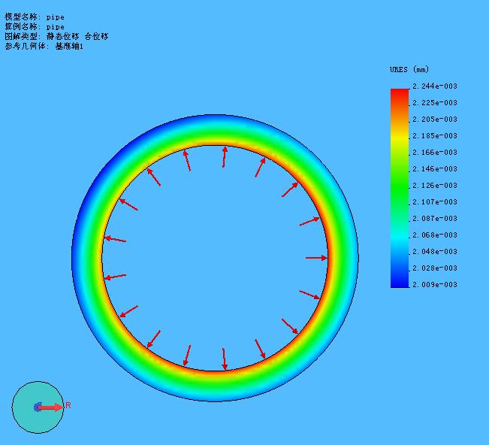Click the legend minimum value 2.009e-003
Image resolution: width=489 pixels, height=445 pixels.
435,285
